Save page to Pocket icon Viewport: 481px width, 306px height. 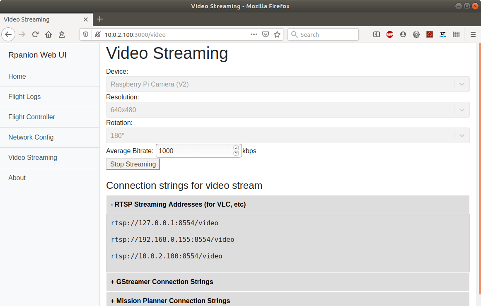[266, 34]
